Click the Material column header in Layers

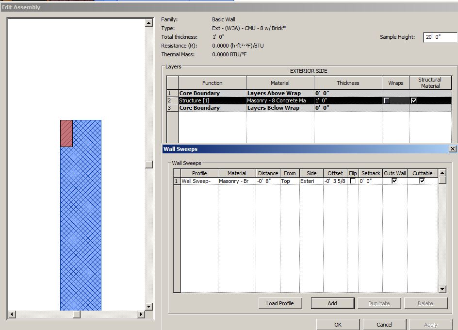(280, 83)
